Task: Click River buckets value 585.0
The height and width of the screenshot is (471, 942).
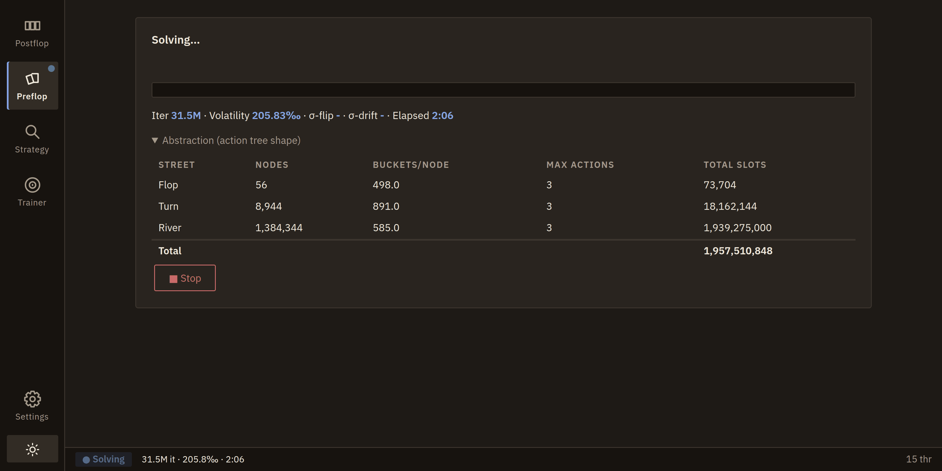Action: pos(386,228)
